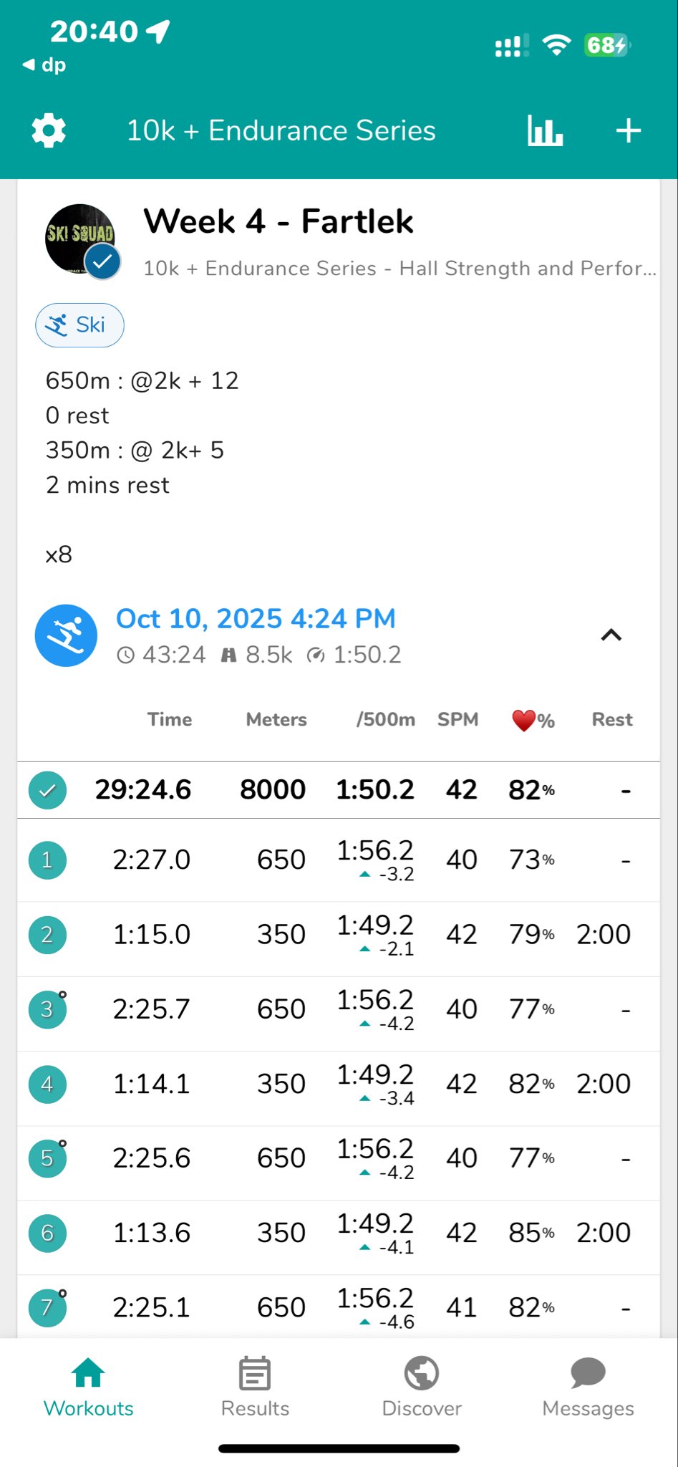Open the Discover globe tab
The image size is (678, 1467).
click(422, 1388)
